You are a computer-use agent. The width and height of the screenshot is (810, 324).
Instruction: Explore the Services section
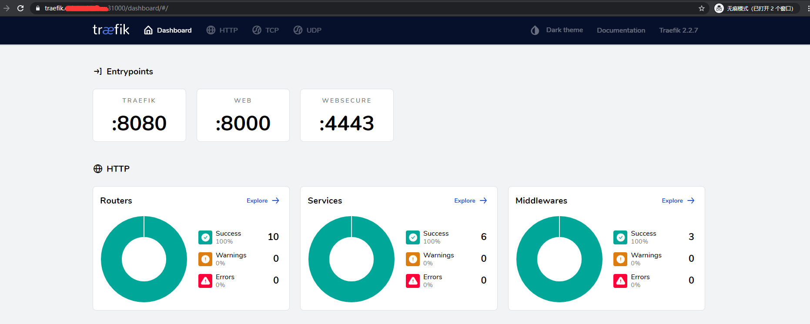coord(471,200)
